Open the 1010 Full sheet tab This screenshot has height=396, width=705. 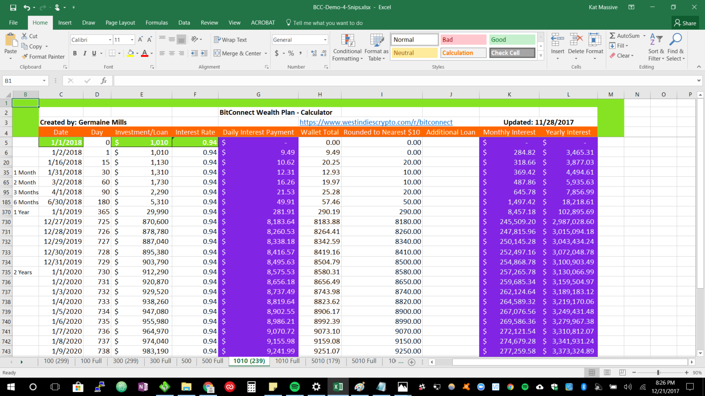tap(287, 361)
